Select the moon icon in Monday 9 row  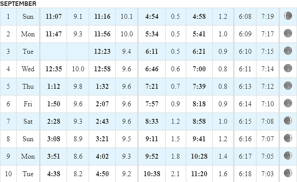pos(288,156)
